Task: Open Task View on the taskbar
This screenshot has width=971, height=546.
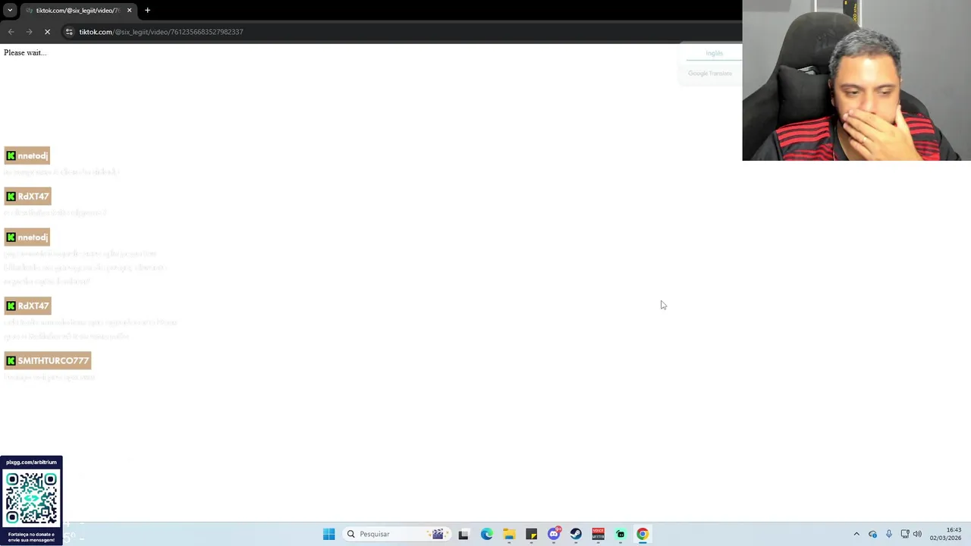Action: (x=464, y=534)
